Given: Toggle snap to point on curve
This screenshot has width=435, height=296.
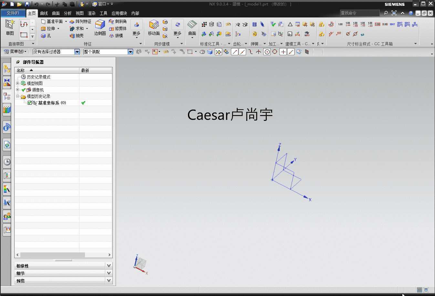Looking at the screenshot, I should pyautogui.click(x=291, y=52).
